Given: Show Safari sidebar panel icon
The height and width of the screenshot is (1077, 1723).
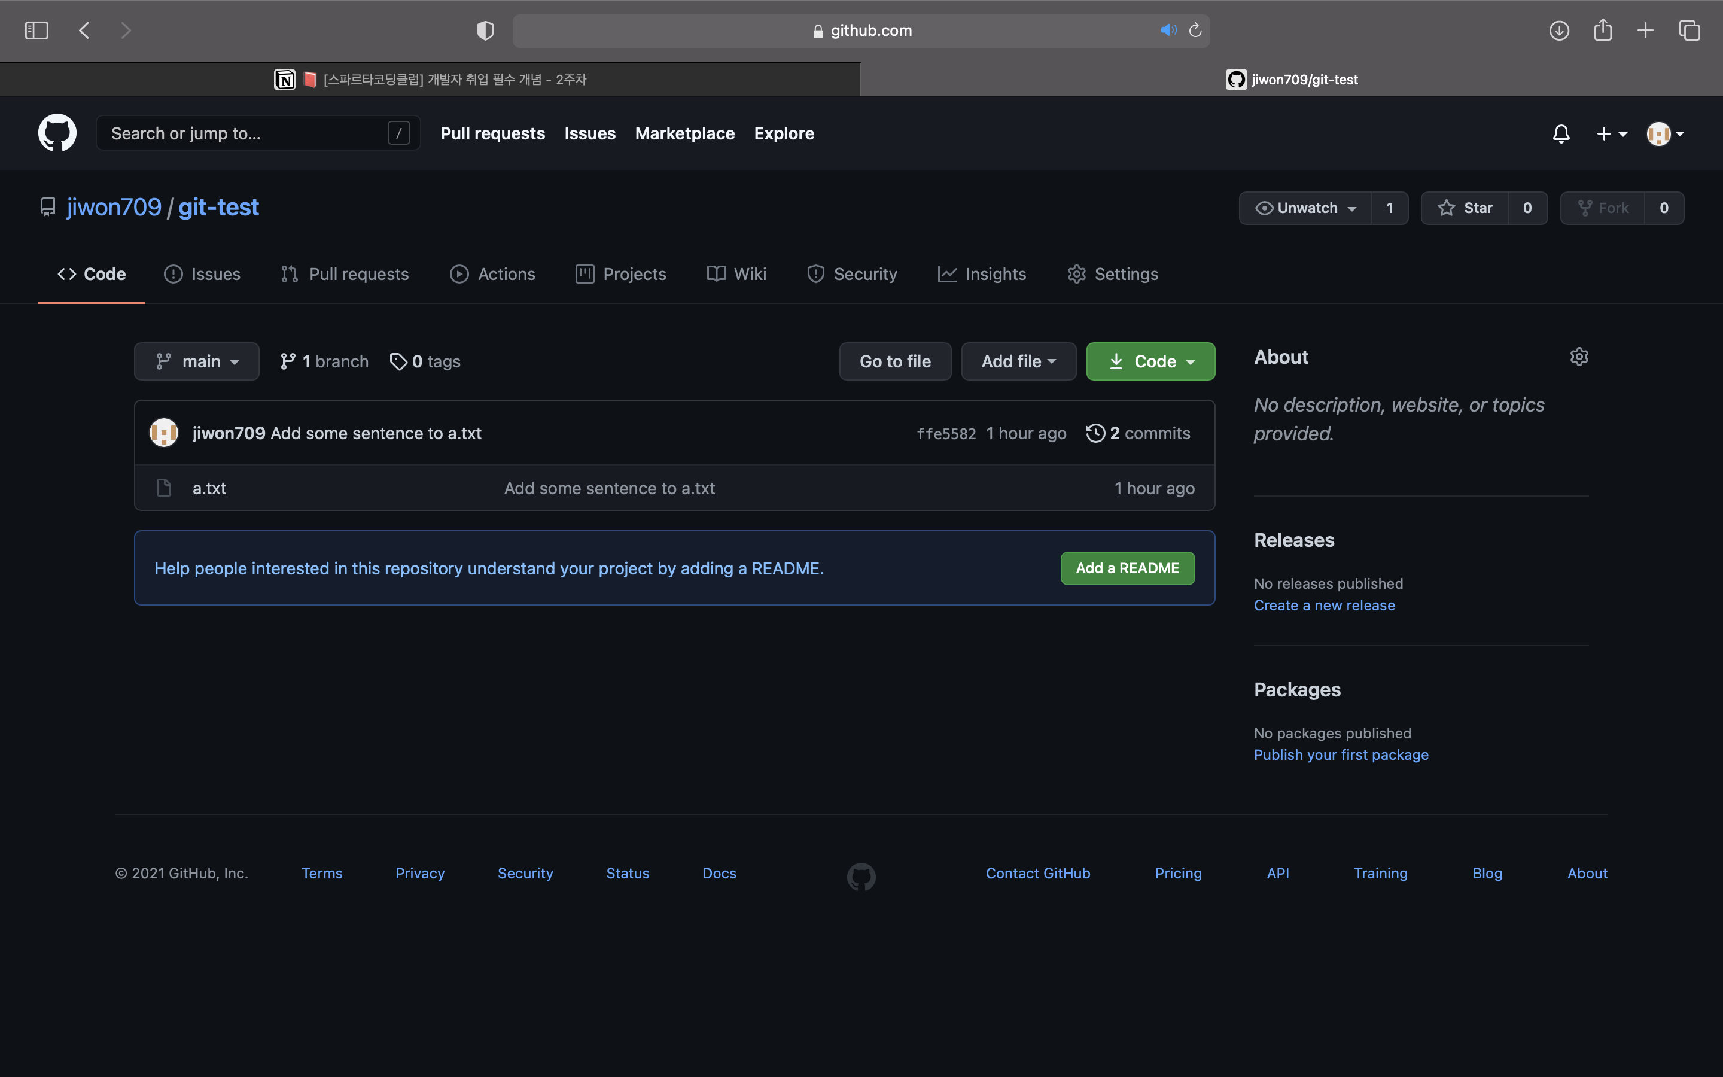Looking at the screenshot, I should point(36,30).
